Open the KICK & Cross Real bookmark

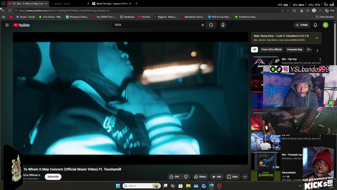click(x=219, y=17)
